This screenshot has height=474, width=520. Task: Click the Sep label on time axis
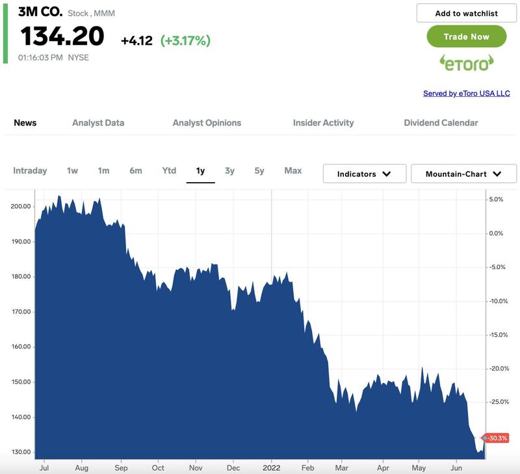tap(121, 467)
